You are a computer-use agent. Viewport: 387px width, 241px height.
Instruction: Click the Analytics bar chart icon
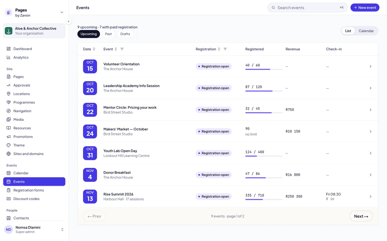coord(9,57)
